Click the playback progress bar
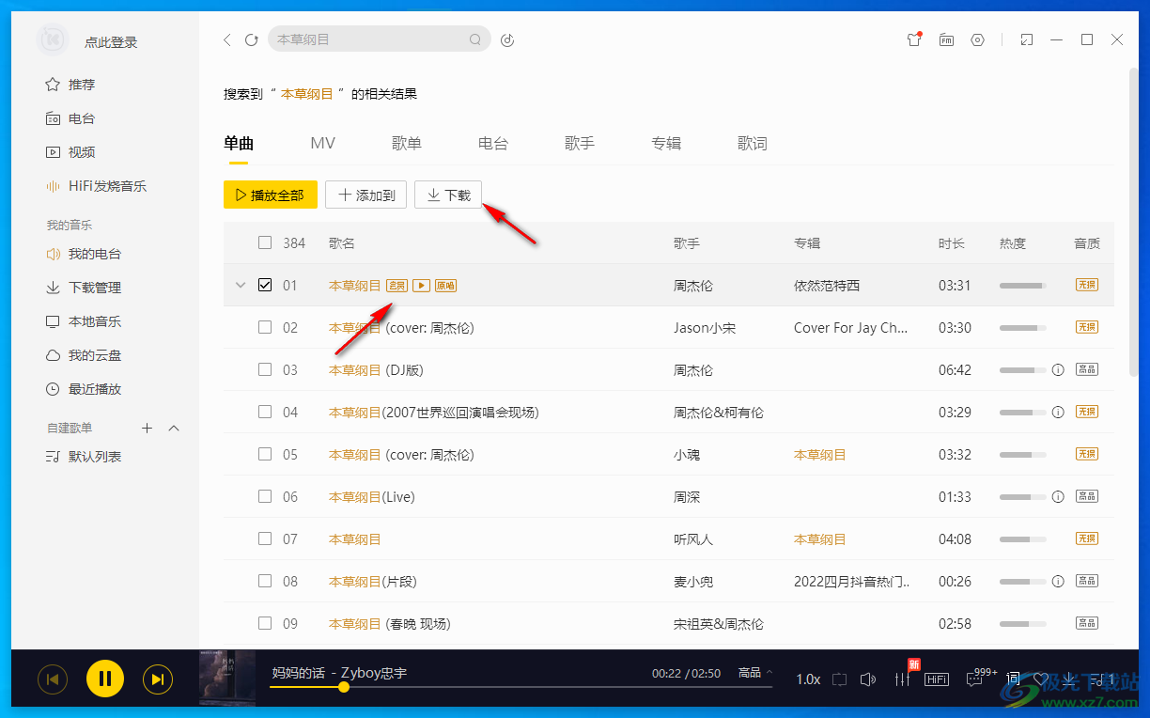1150x718 pixels. click(x=521, y=687)
